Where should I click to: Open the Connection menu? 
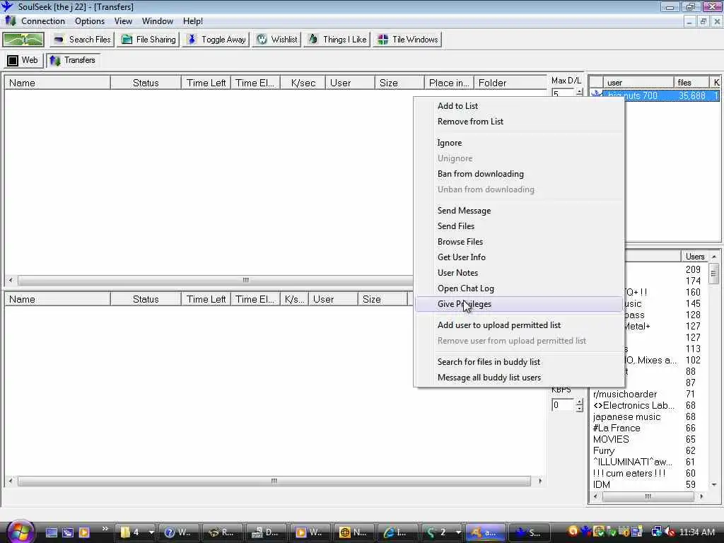tap(43, 21)
